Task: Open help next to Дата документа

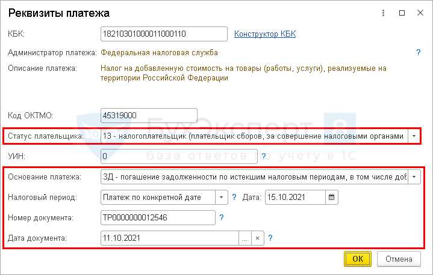Action: 270,238
